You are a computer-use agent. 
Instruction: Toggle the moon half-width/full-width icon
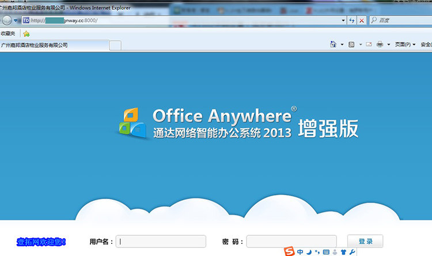[x=309, y=252]
